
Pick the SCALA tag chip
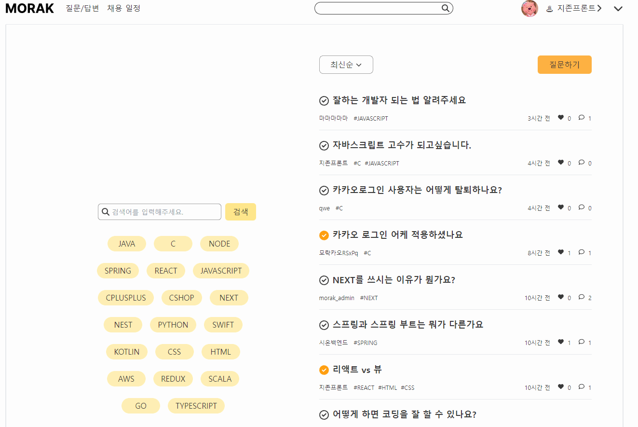220,379
